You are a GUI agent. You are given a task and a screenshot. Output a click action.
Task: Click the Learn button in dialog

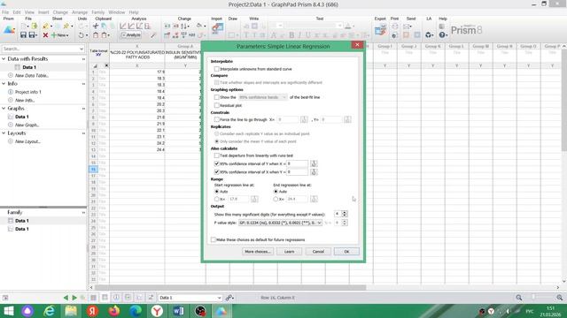(x=290, y=251)
